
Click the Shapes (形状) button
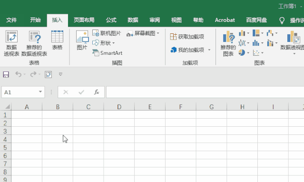(102, 43)
